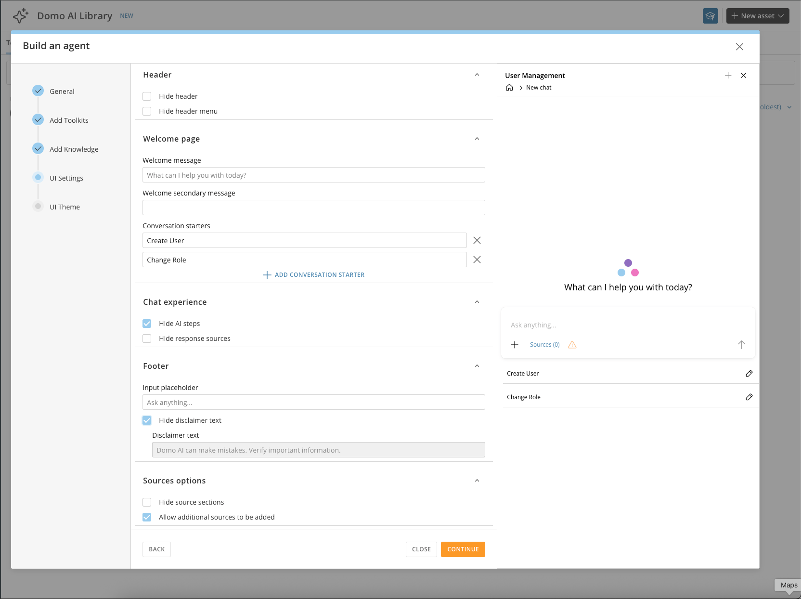Click the Welcome message input field

pos(314,175)
